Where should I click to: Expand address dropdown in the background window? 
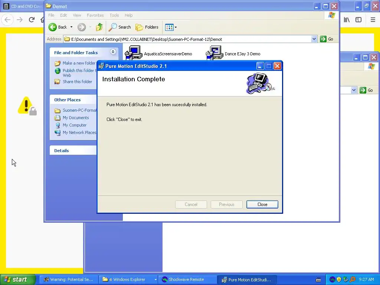tap(354, 90)
